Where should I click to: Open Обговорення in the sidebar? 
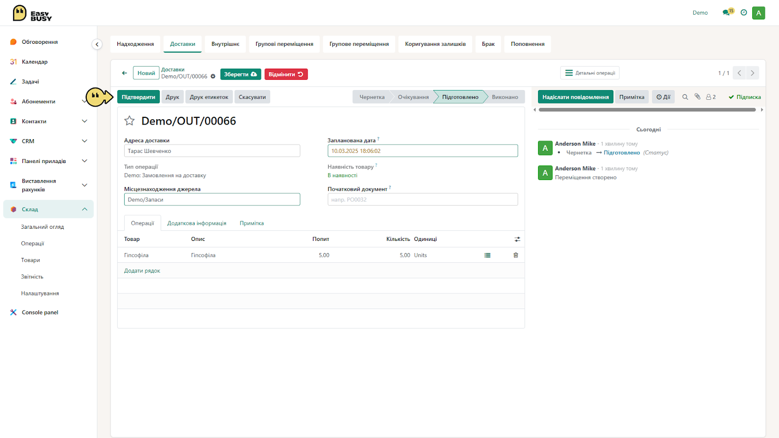pyautogui.click(x=40, y=42)
